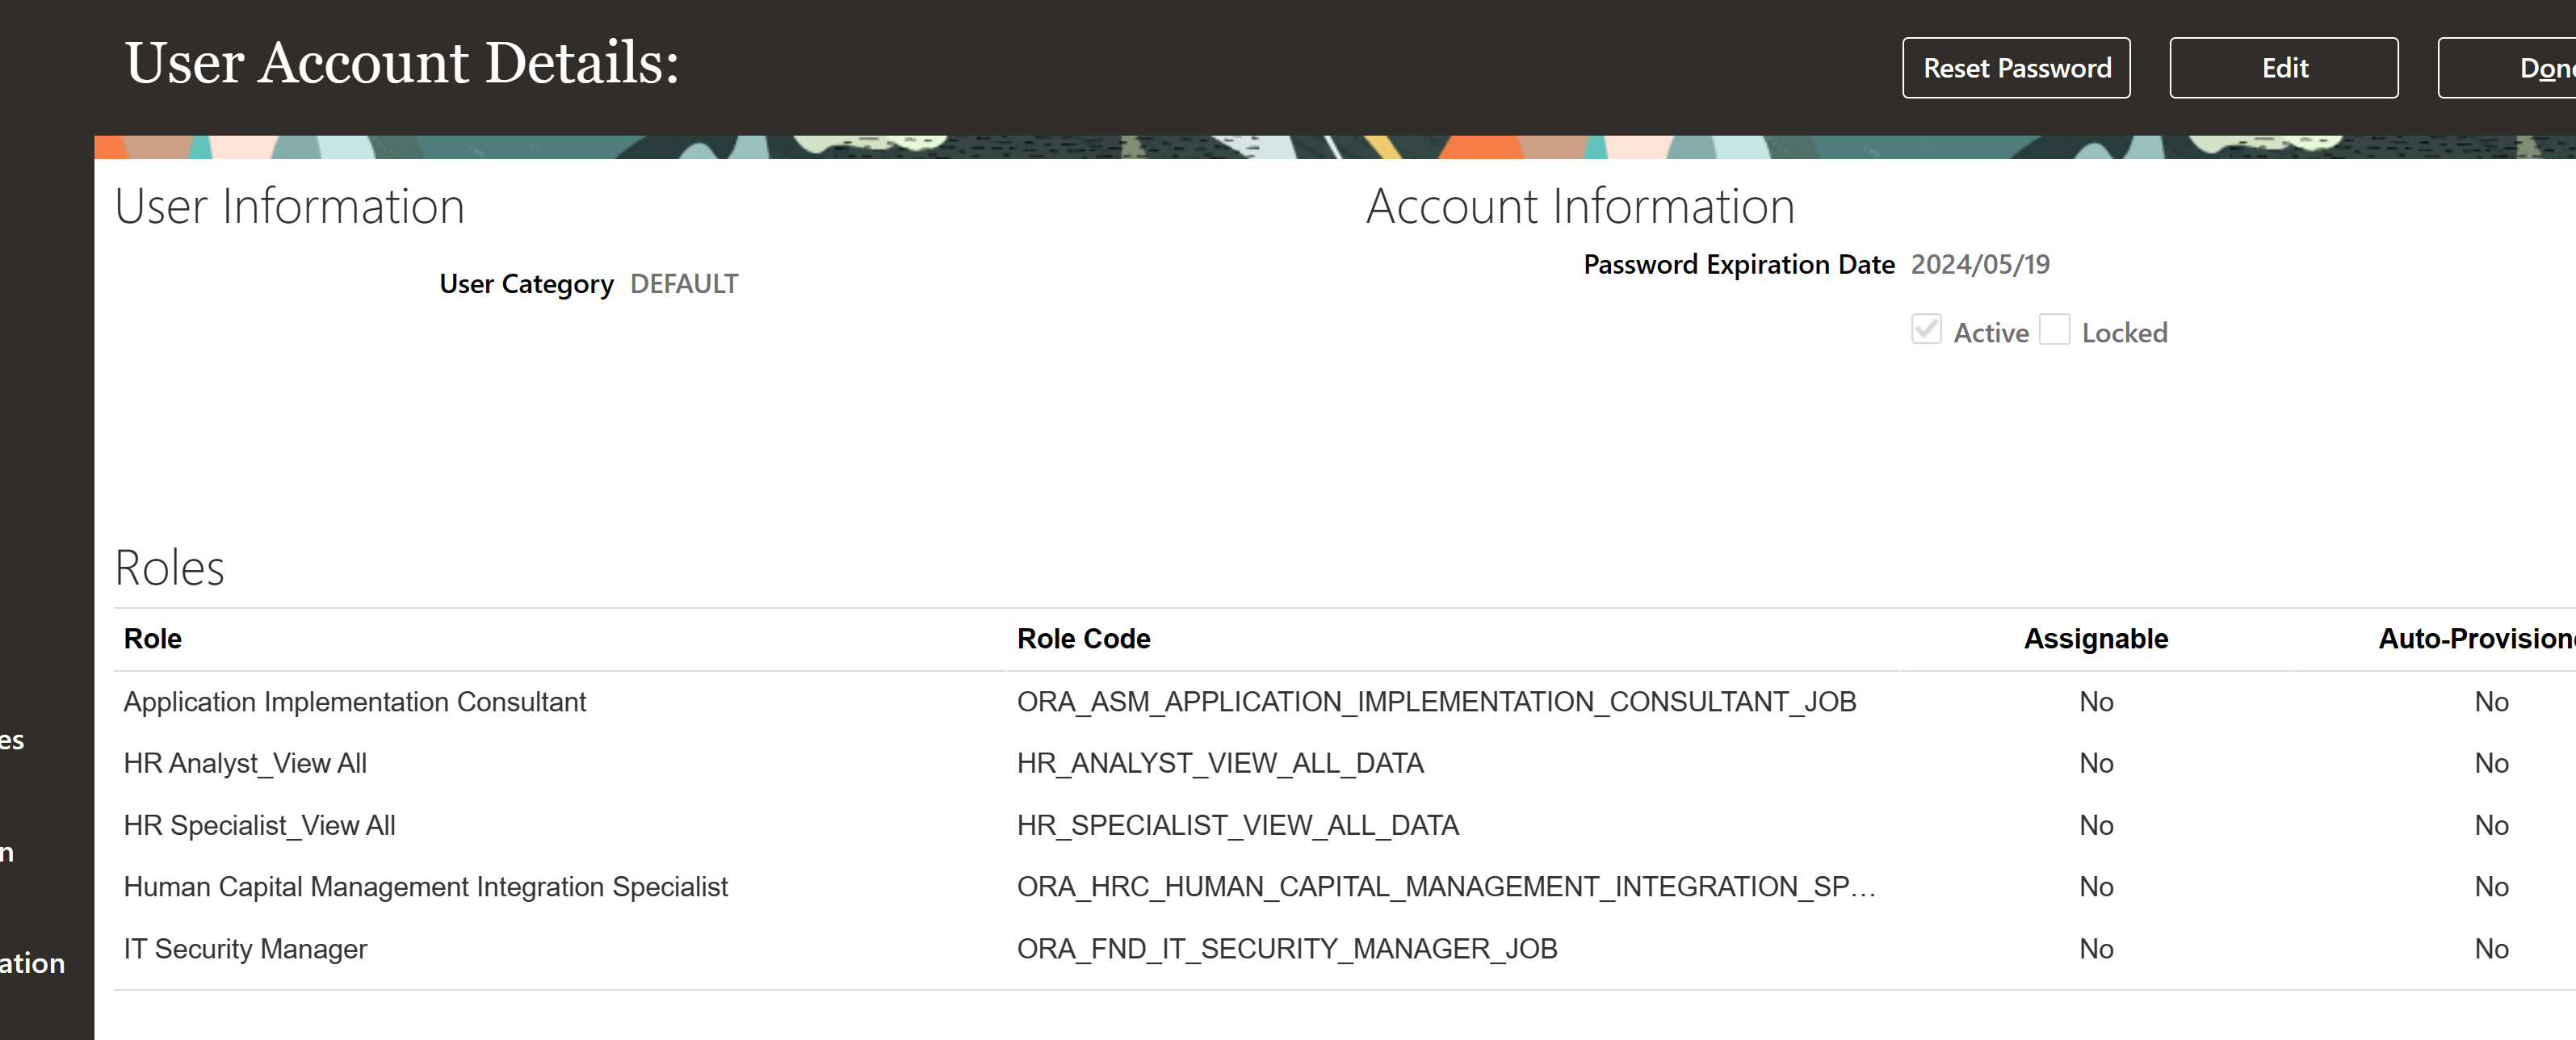Enable the Locked checkbox
Image resolution: width=2576 pixels, height=1040 pixels.
pos(2055,330)
